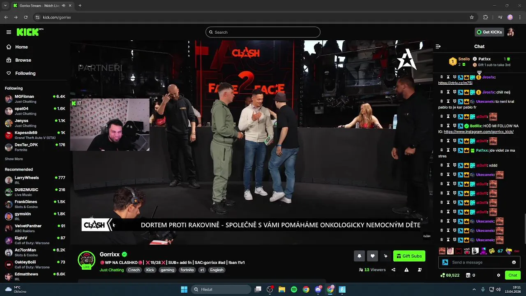526x296 pixels.
Task: Click the user icon right of report
Action: [420, 270]
